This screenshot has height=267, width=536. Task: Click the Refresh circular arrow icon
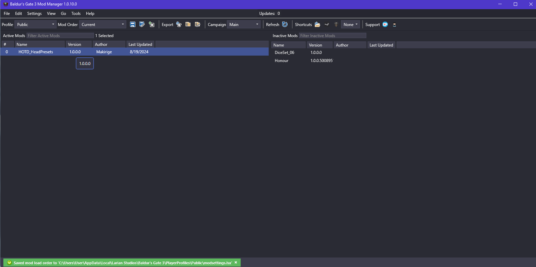(285, 24)
